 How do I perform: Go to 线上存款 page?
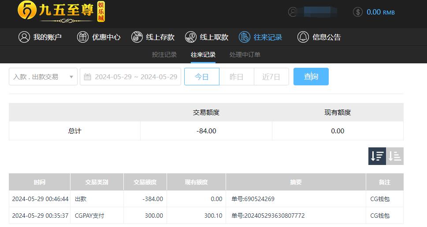point(152,37)
